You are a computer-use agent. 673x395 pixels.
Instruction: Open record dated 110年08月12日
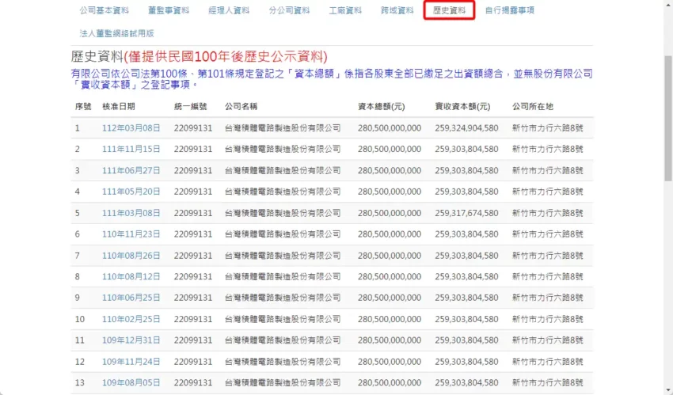coord(131,276)
